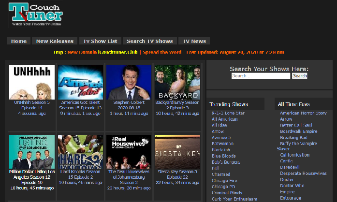337x202 pixels.
Task: Open Breaking Bad favorite
Action: 293,138
